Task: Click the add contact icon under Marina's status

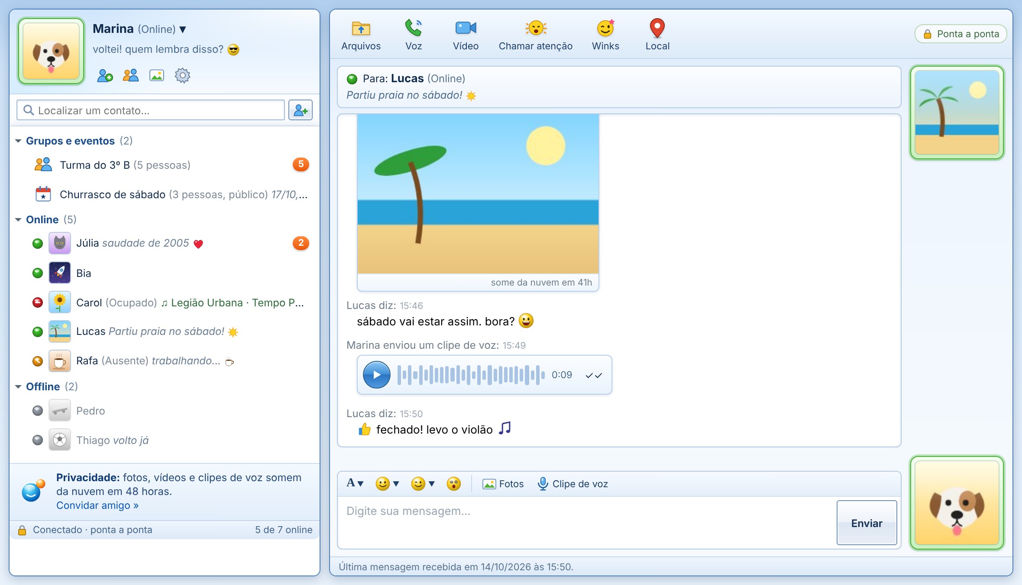Action: point(105,76)
